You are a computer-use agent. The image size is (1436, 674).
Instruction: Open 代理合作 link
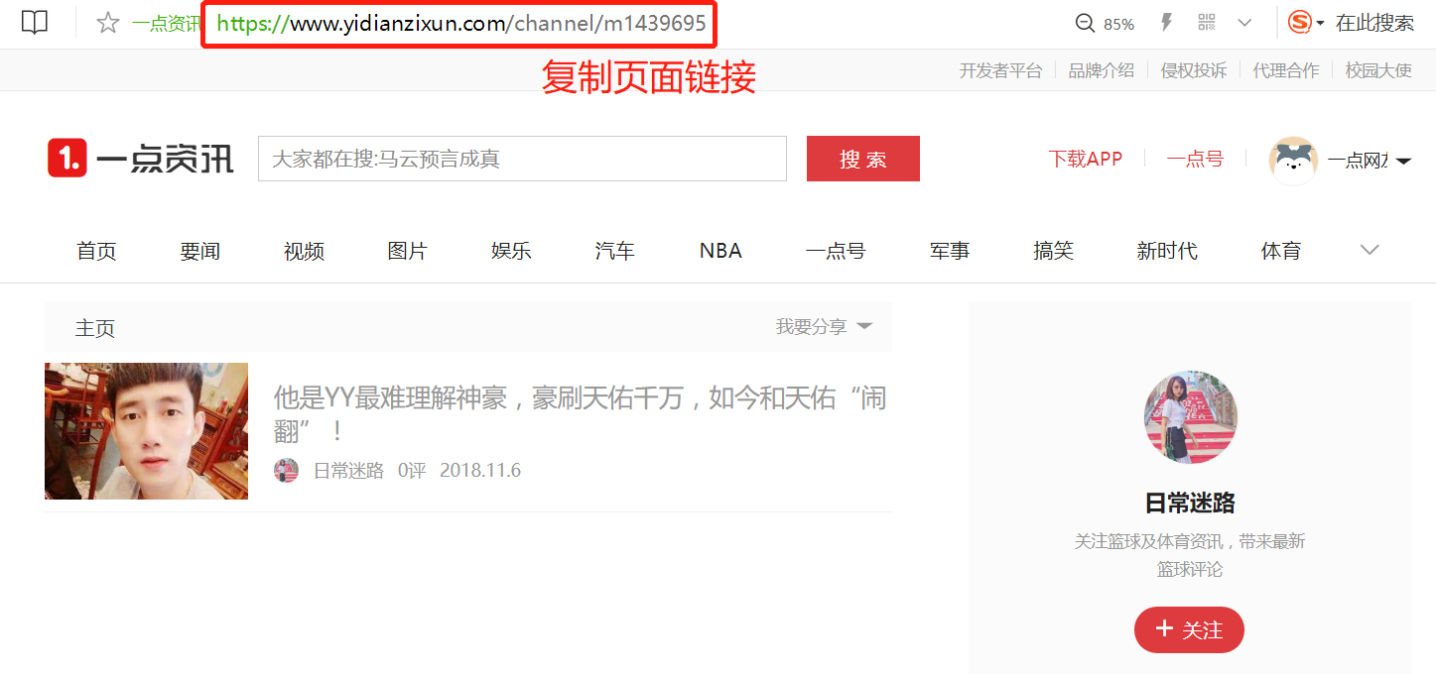1286,70
